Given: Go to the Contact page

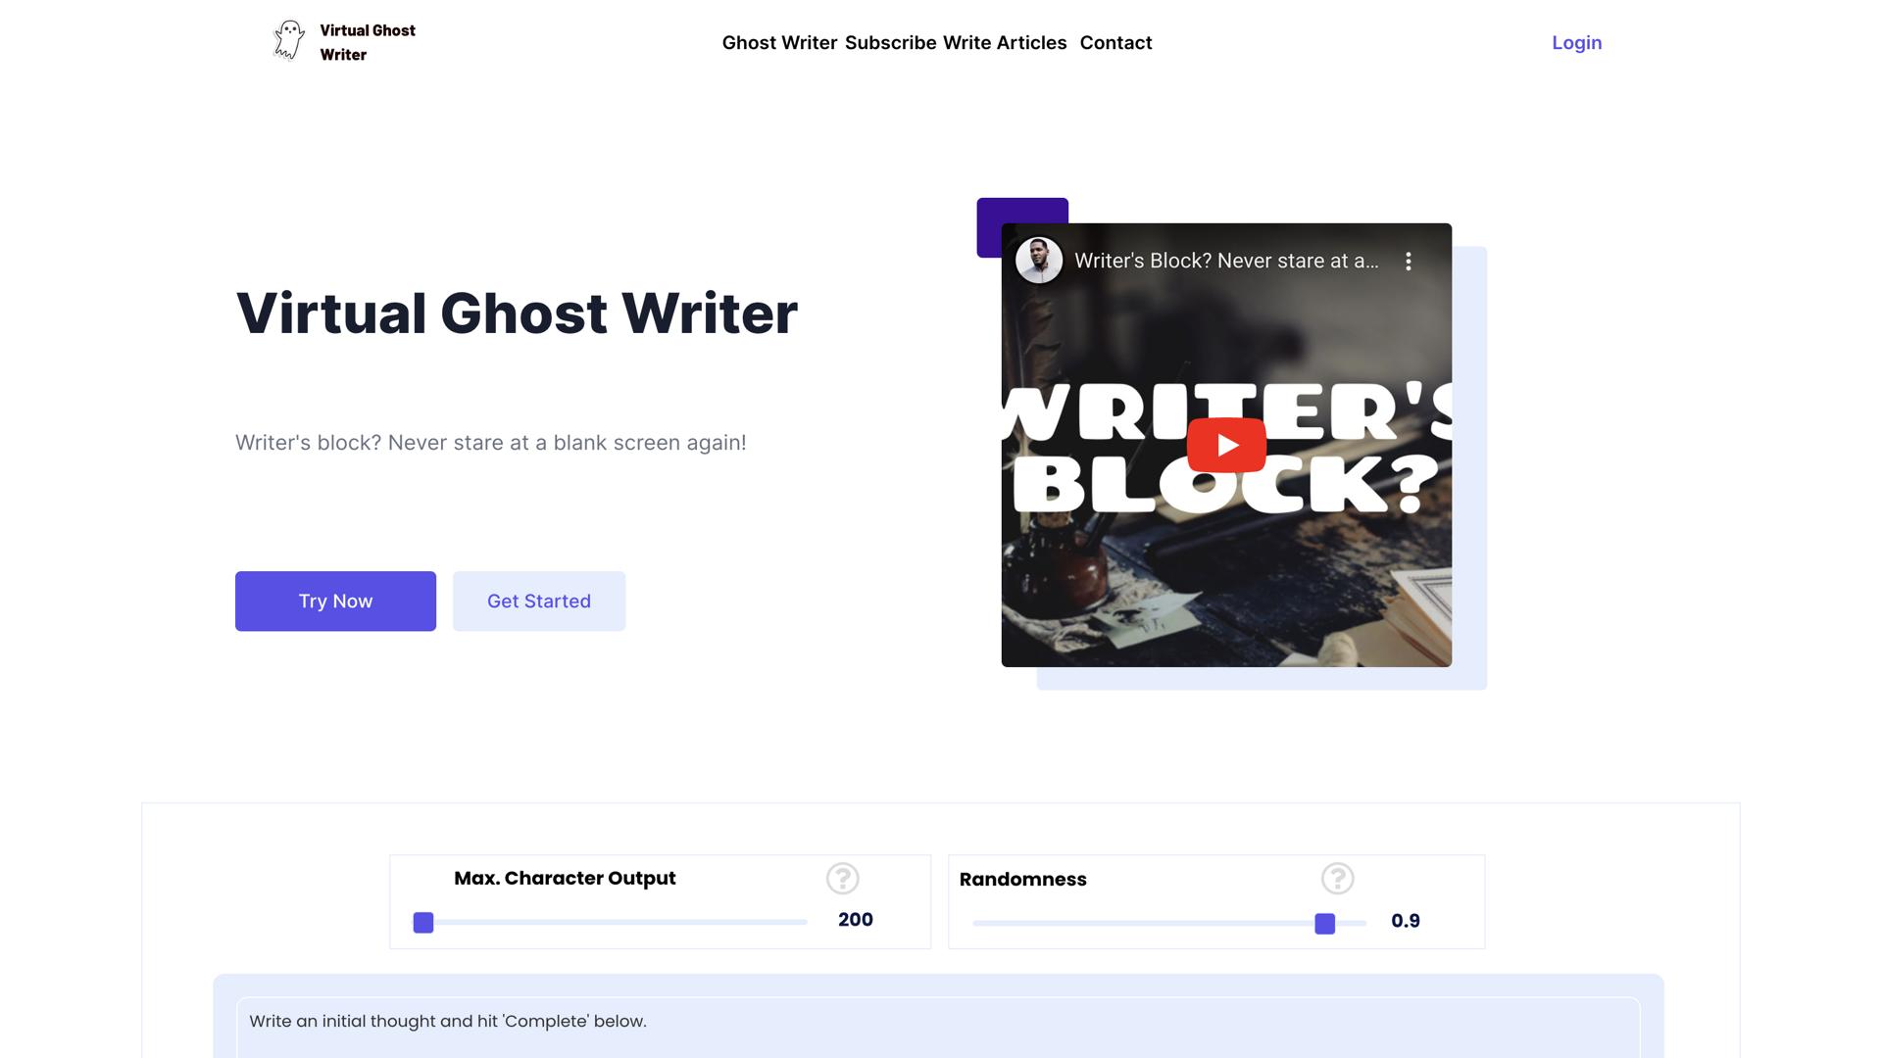Looking at the screenshot, I should pos(1115,43).
